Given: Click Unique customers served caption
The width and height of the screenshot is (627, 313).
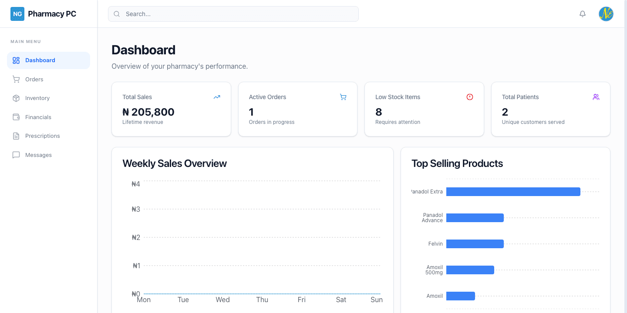Looking at the screenshot, I should (533, 122).
